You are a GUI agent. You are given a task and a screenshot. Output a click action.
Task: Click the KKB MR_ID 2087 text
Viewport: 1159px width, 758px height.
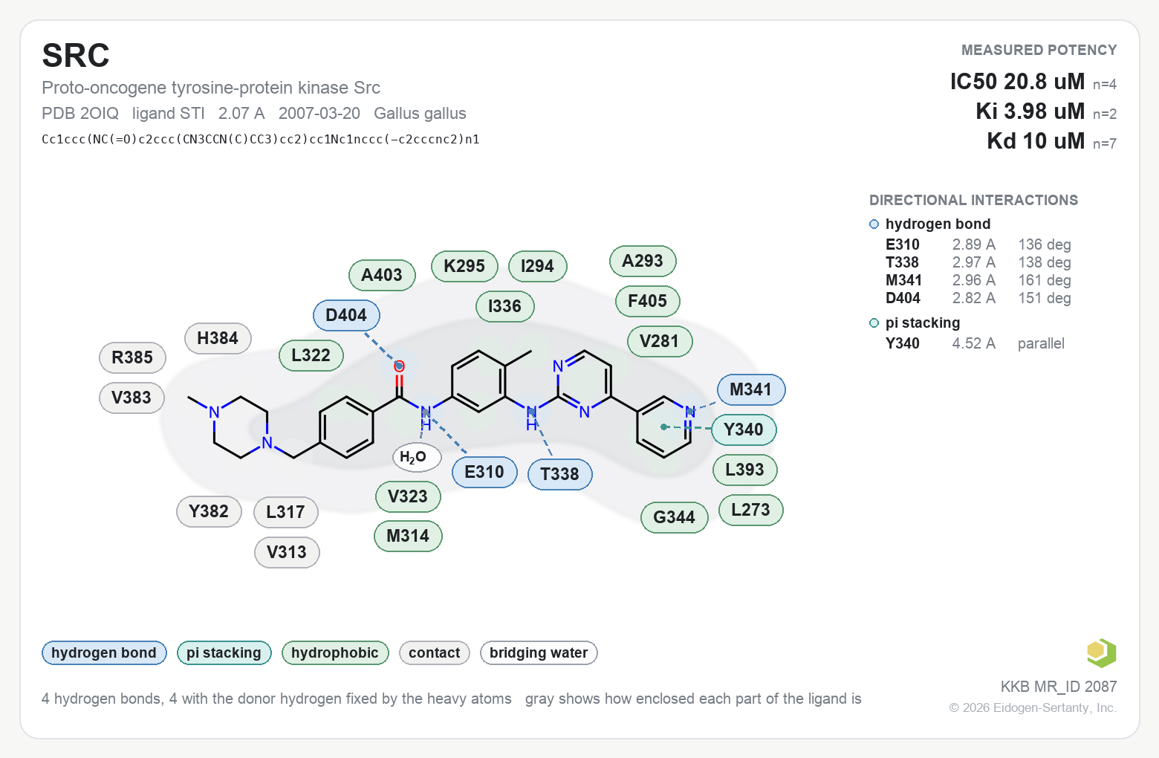[1059, 687]
